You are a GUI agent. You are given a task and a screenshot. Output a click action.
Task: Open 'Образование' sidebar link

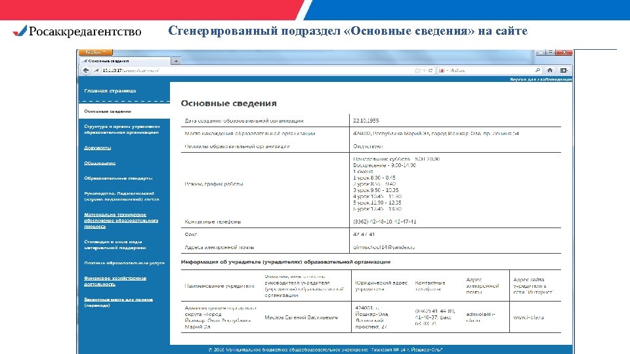click(100, 163)
